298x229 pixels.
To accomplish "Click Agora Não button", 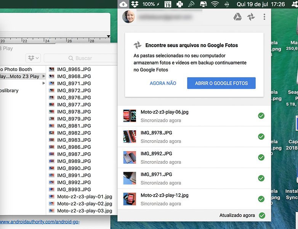I will coord(163,83).
